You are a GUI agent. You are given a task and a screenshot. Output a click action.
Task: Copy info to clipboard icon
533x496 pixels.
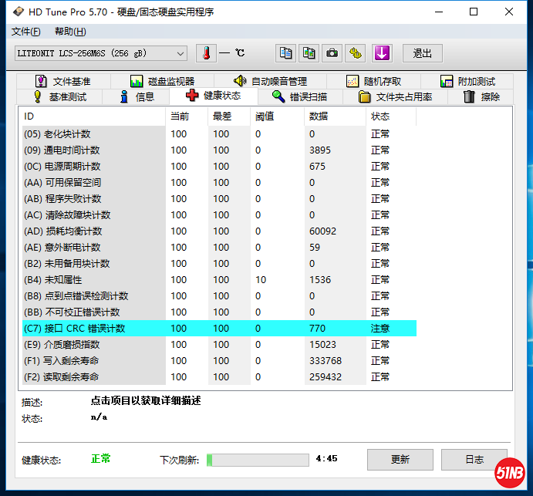click(286, 53)
